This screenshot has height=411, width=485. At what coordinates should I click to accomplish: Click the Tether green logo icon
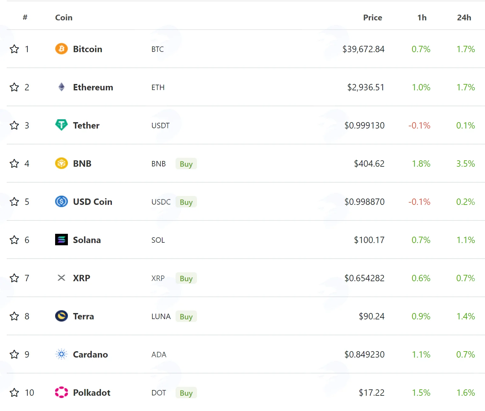62,125
